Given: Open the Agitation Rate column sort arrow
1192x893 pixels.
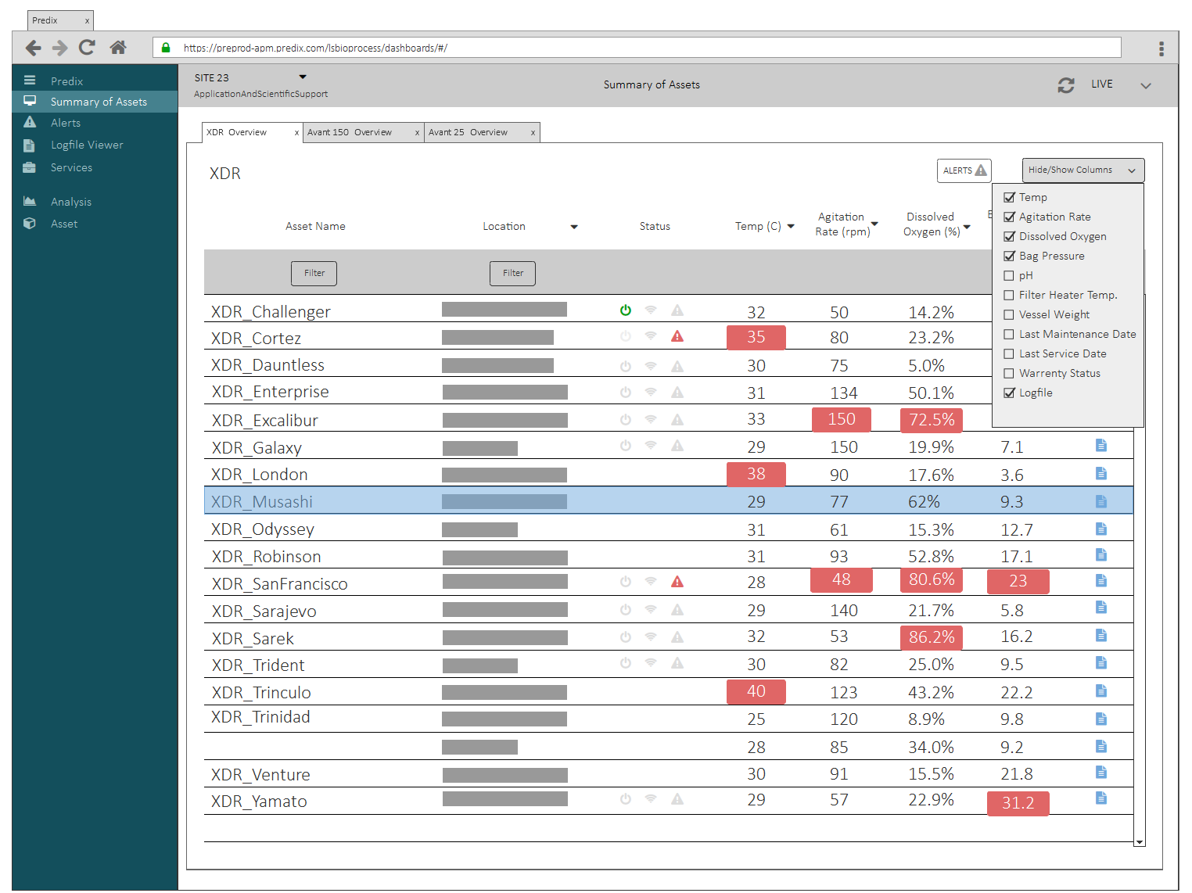Looking at the screenshot, I should tap(874, 224).
